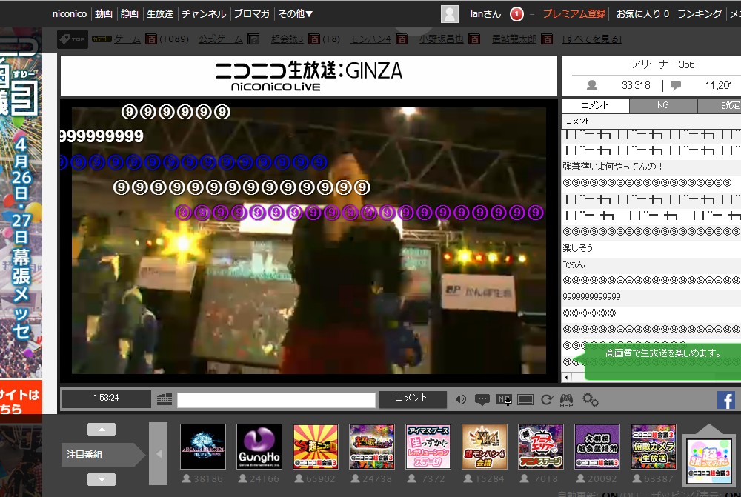
Task: Click the lanさん username
Action: pos(485,13)
